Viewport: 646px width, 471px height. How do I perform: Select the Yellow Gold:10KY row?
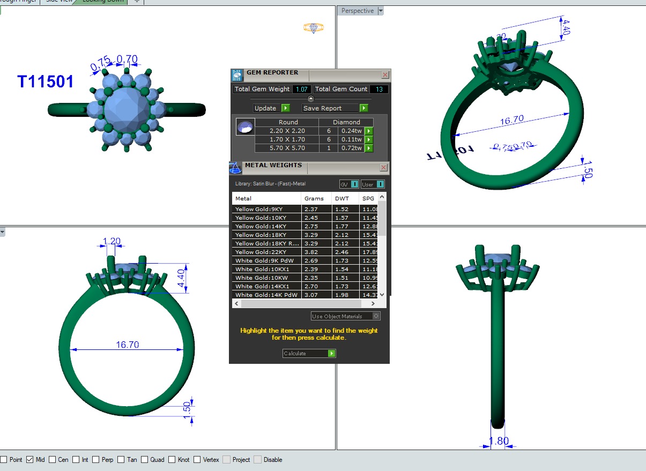(x=305, y=218)
